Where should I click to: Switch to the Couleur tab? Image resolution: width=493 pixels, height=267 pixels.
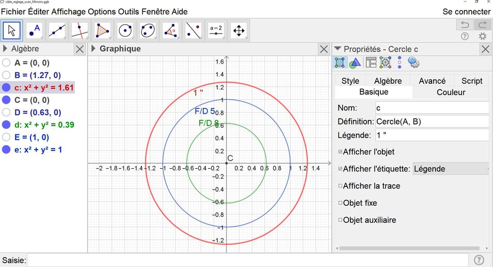pos(451,92)
